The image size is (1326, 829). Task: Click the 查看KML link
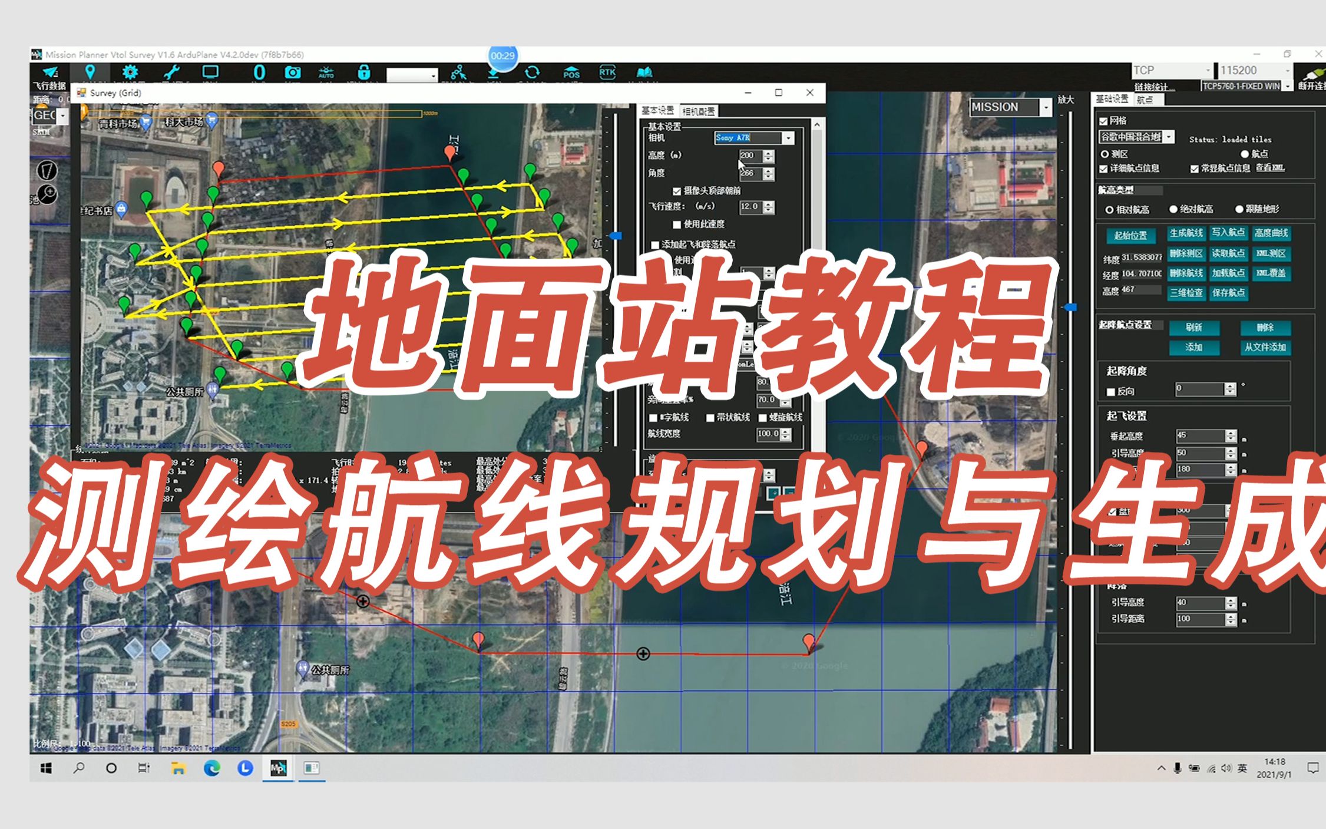1269,168
